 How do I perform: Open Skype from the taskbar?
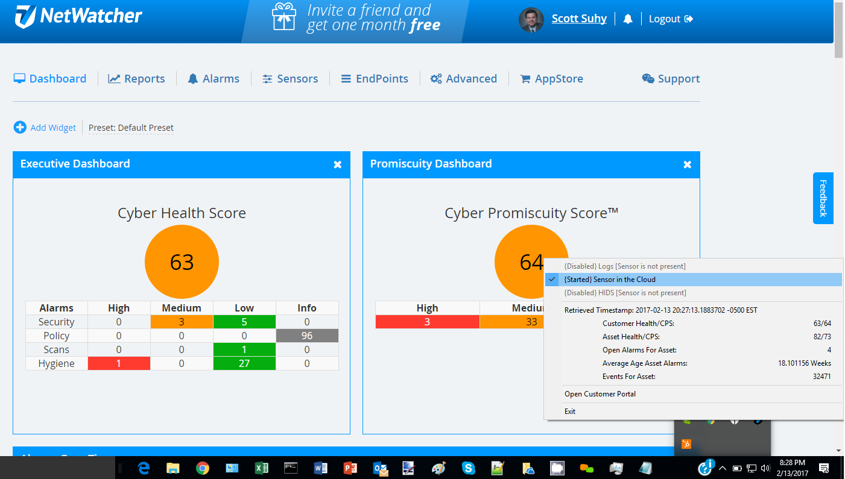(x=467, y=468)
